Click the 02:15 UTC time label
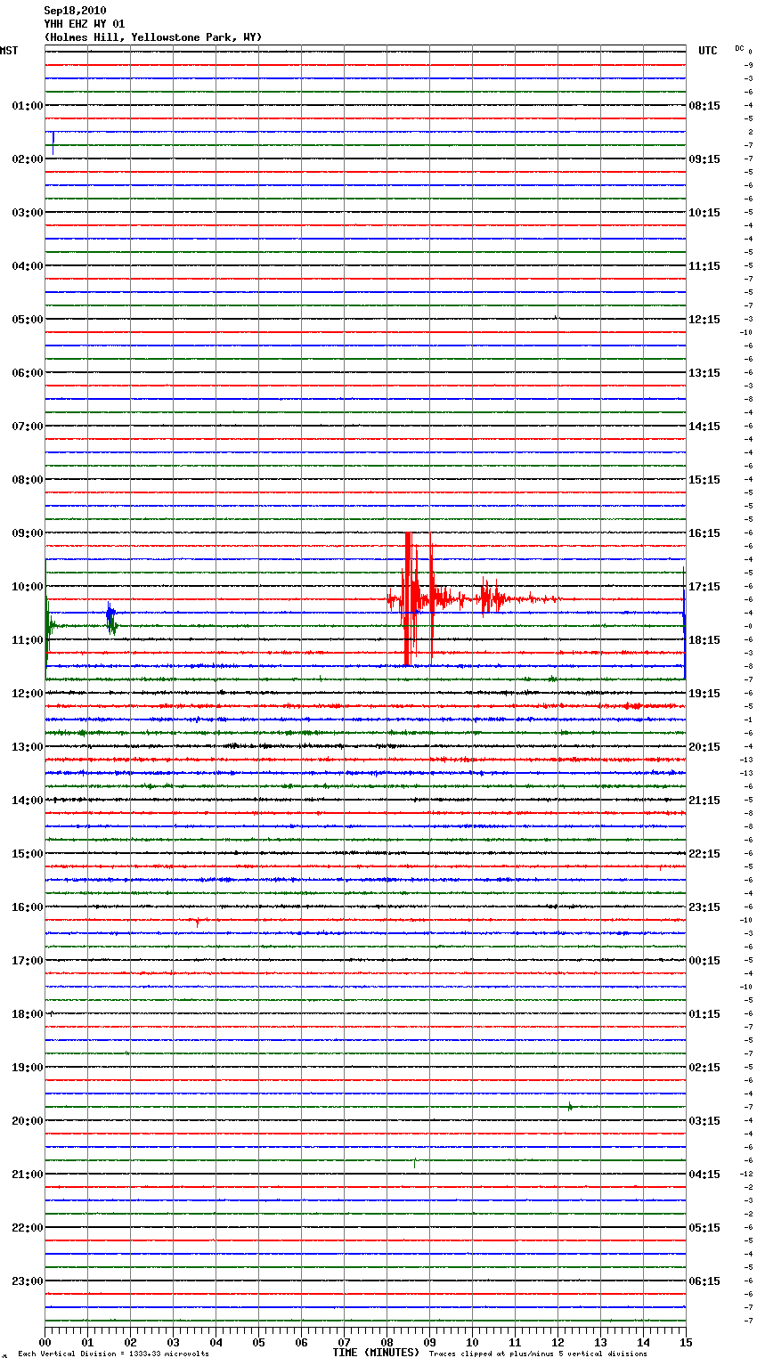The width and height of the screenshot is (757, 1366). coord(704,1068)
